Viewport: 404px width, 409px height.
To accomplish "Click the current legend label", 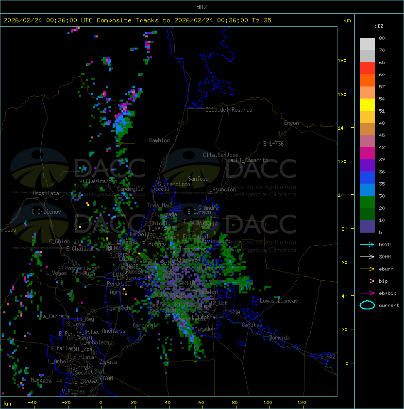I will 389,306.
